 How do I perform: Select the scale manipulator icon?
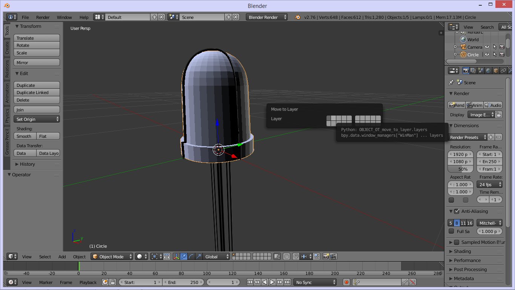pyautogui.click(x=199, y=256)
